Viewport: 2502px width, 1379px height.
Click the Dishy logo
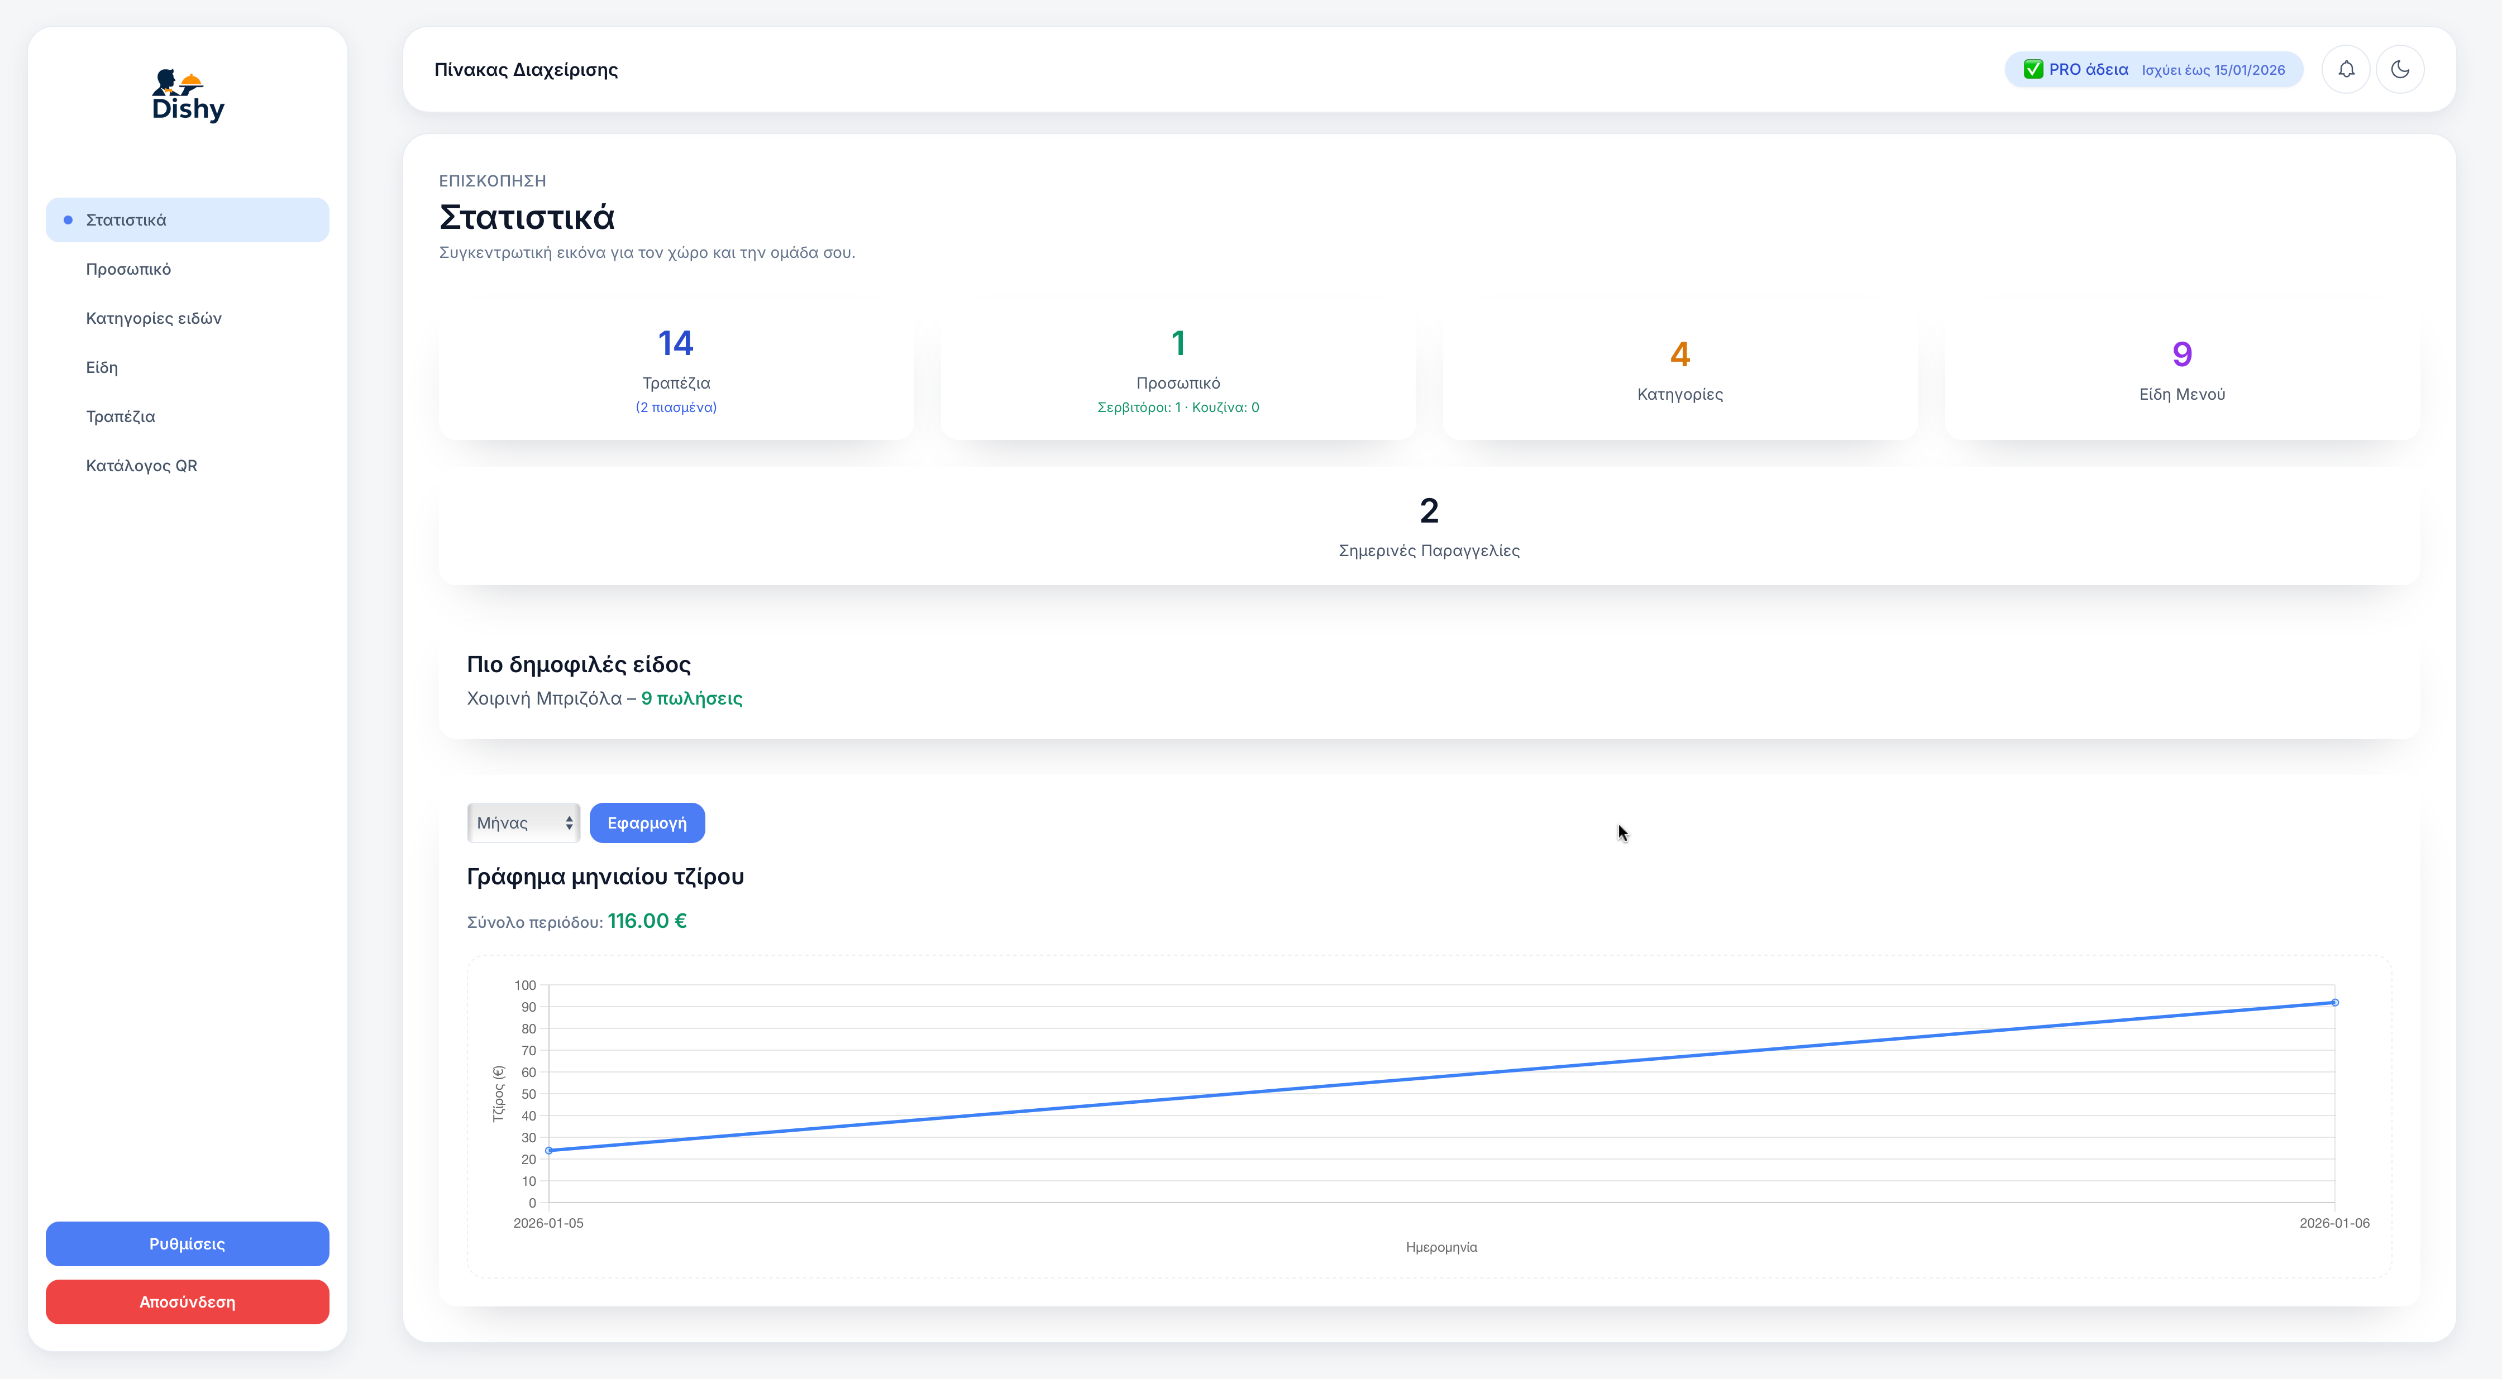(x=188, y=95)
